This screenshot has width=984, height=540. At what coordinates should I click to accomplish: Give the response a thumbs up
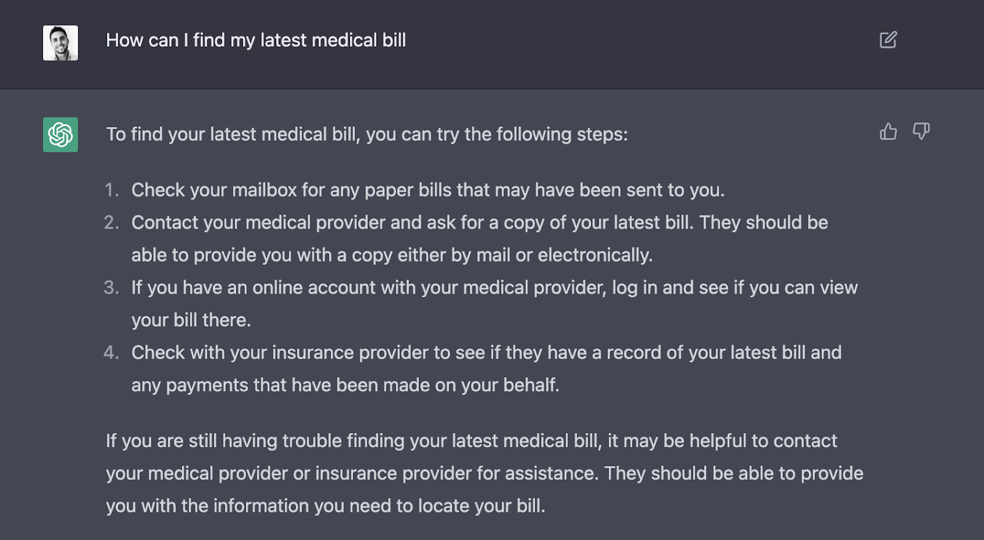[888, 131]
